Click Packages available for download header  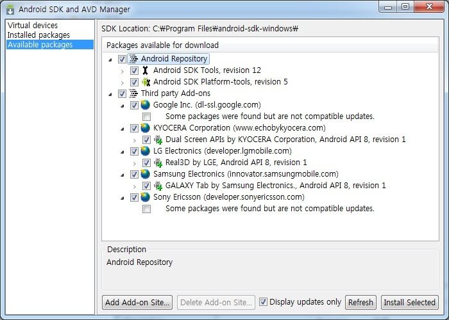click(162, 45)
